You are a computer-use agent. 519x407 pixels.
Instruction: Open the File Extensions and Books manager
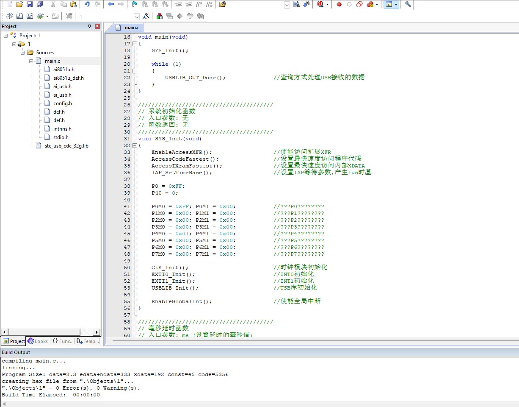click(160, 16)
